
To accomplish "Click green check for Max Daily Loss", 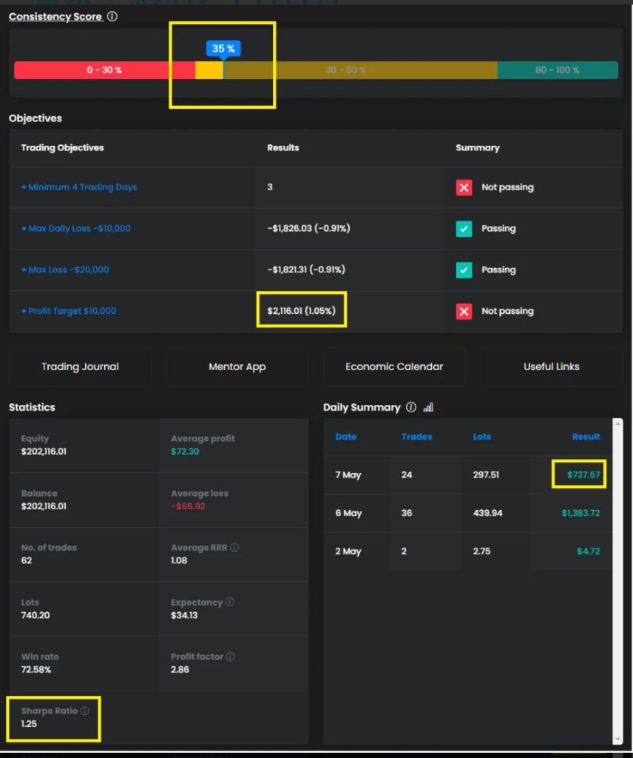I will 464,229.
